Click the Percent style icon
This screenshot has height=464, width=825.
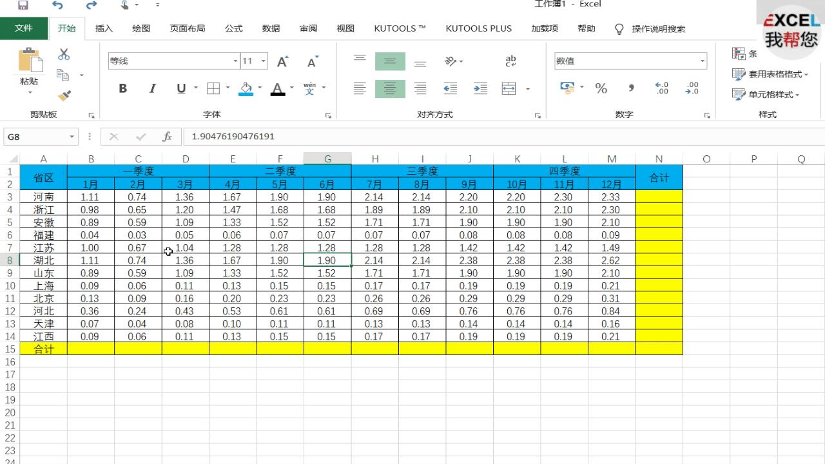pyautogui.click(x=601, y=88)
